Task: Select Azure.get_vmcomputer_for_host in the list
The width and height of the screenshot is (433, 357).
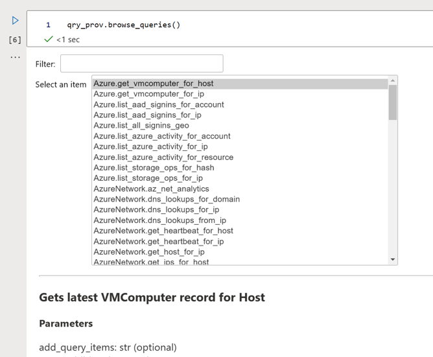Action: [153, 84]
